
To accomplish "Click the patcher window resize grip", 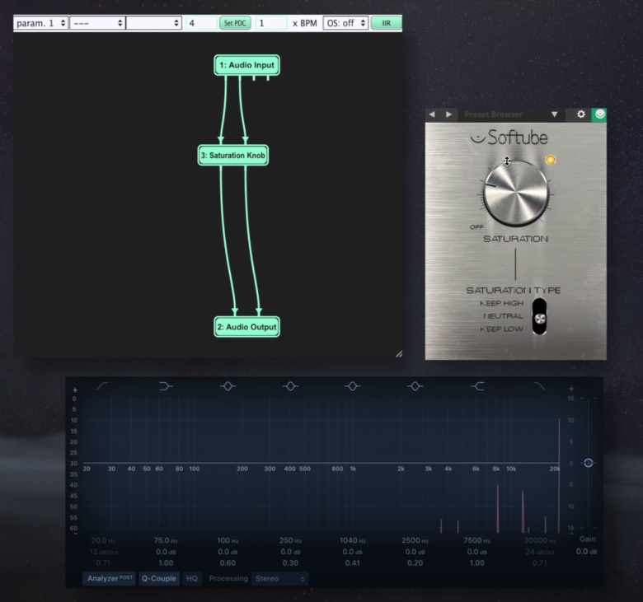I will [399, 354].
